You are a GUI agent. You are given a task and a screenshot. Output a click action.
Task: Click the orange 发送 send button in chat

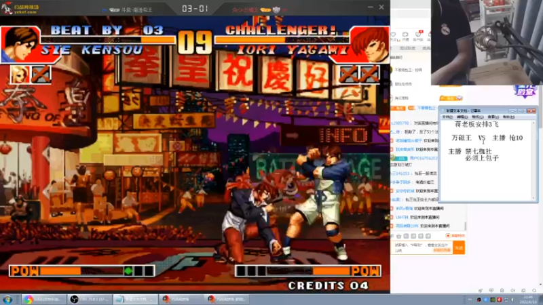[x=459, y=247]
